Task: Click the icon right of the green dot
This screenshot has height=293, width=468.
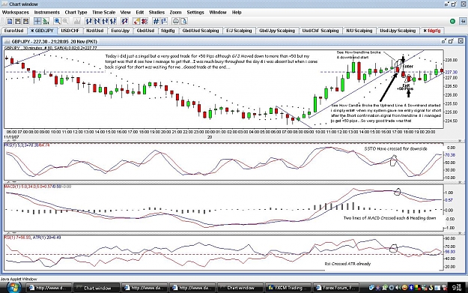Action: [x=463, y=21]
